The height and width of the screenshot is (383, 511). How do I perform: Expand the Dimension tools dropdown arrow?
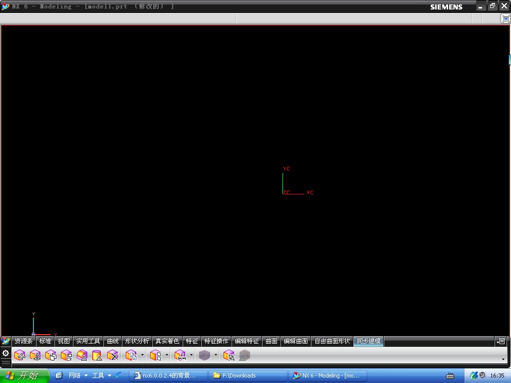pos(191,355)
